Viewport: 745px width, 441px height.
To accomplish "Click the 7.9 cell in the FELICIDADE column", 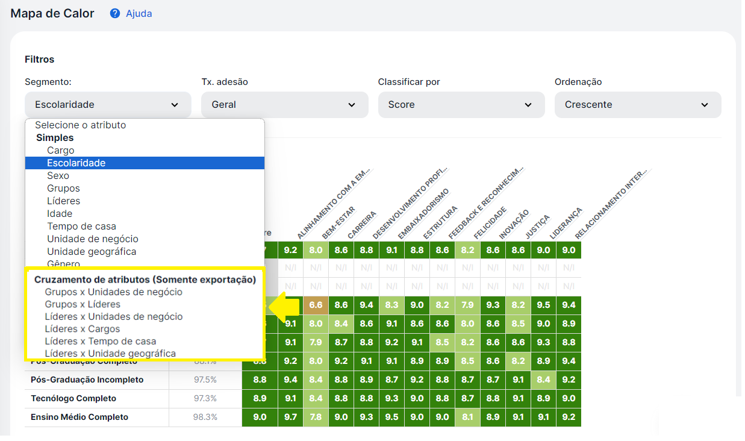I will (x=467, y=305).
